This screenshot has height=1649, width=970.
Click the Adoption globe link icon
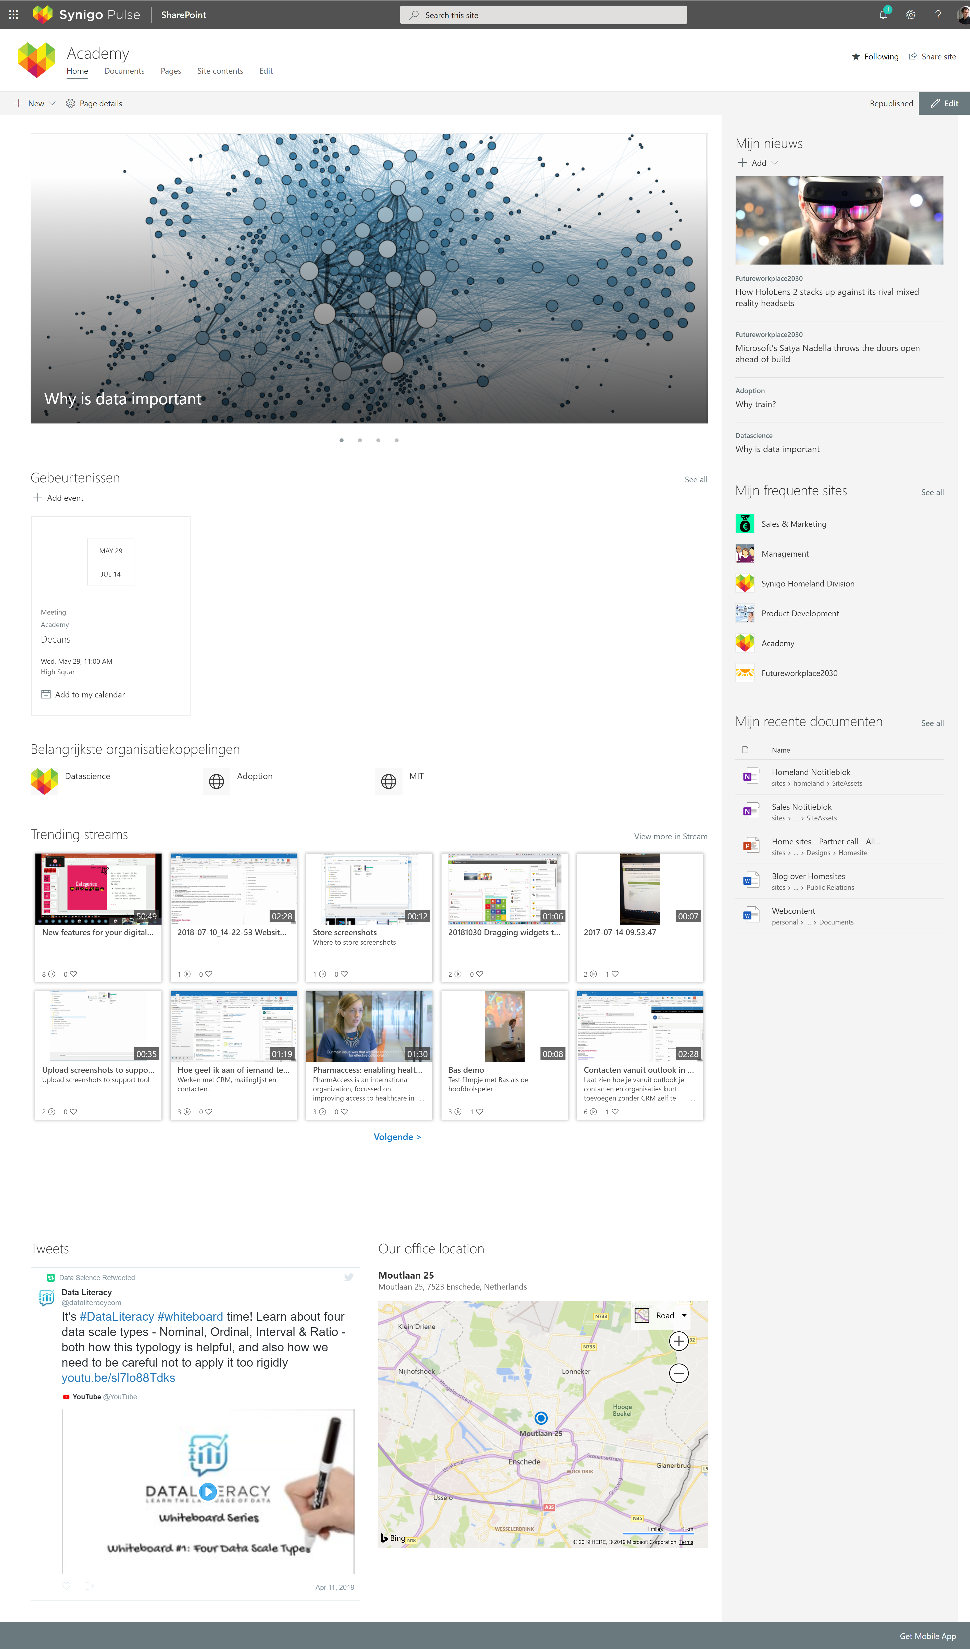[217, 781]
